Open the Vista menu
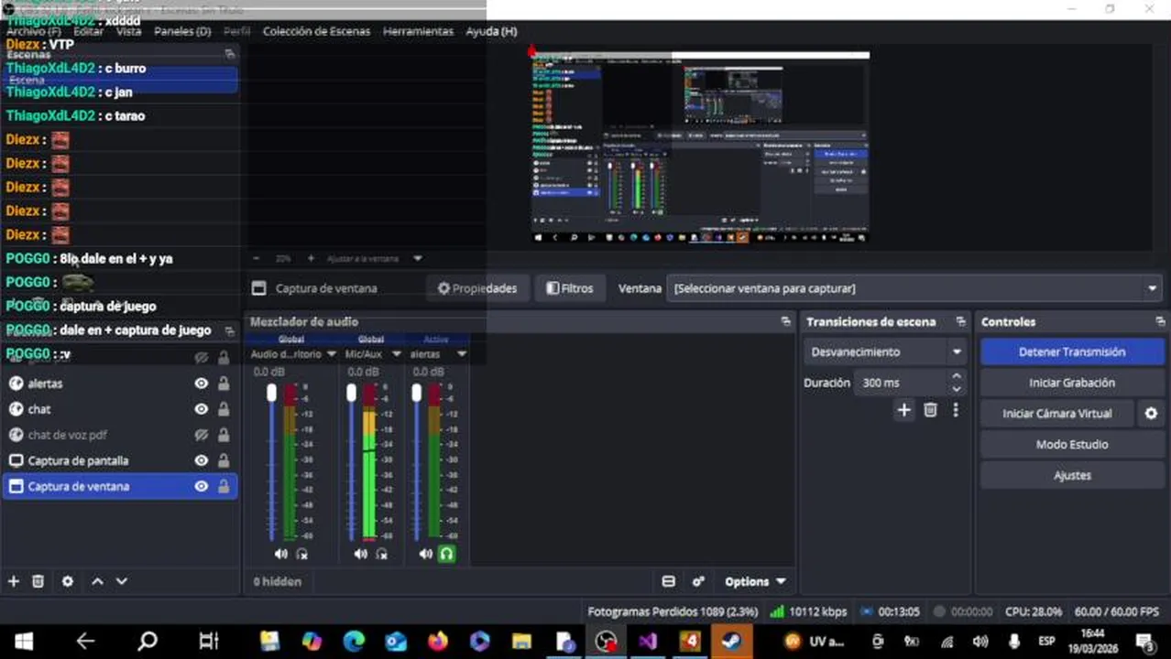1171x659 pixels. [x=129, y=31]
